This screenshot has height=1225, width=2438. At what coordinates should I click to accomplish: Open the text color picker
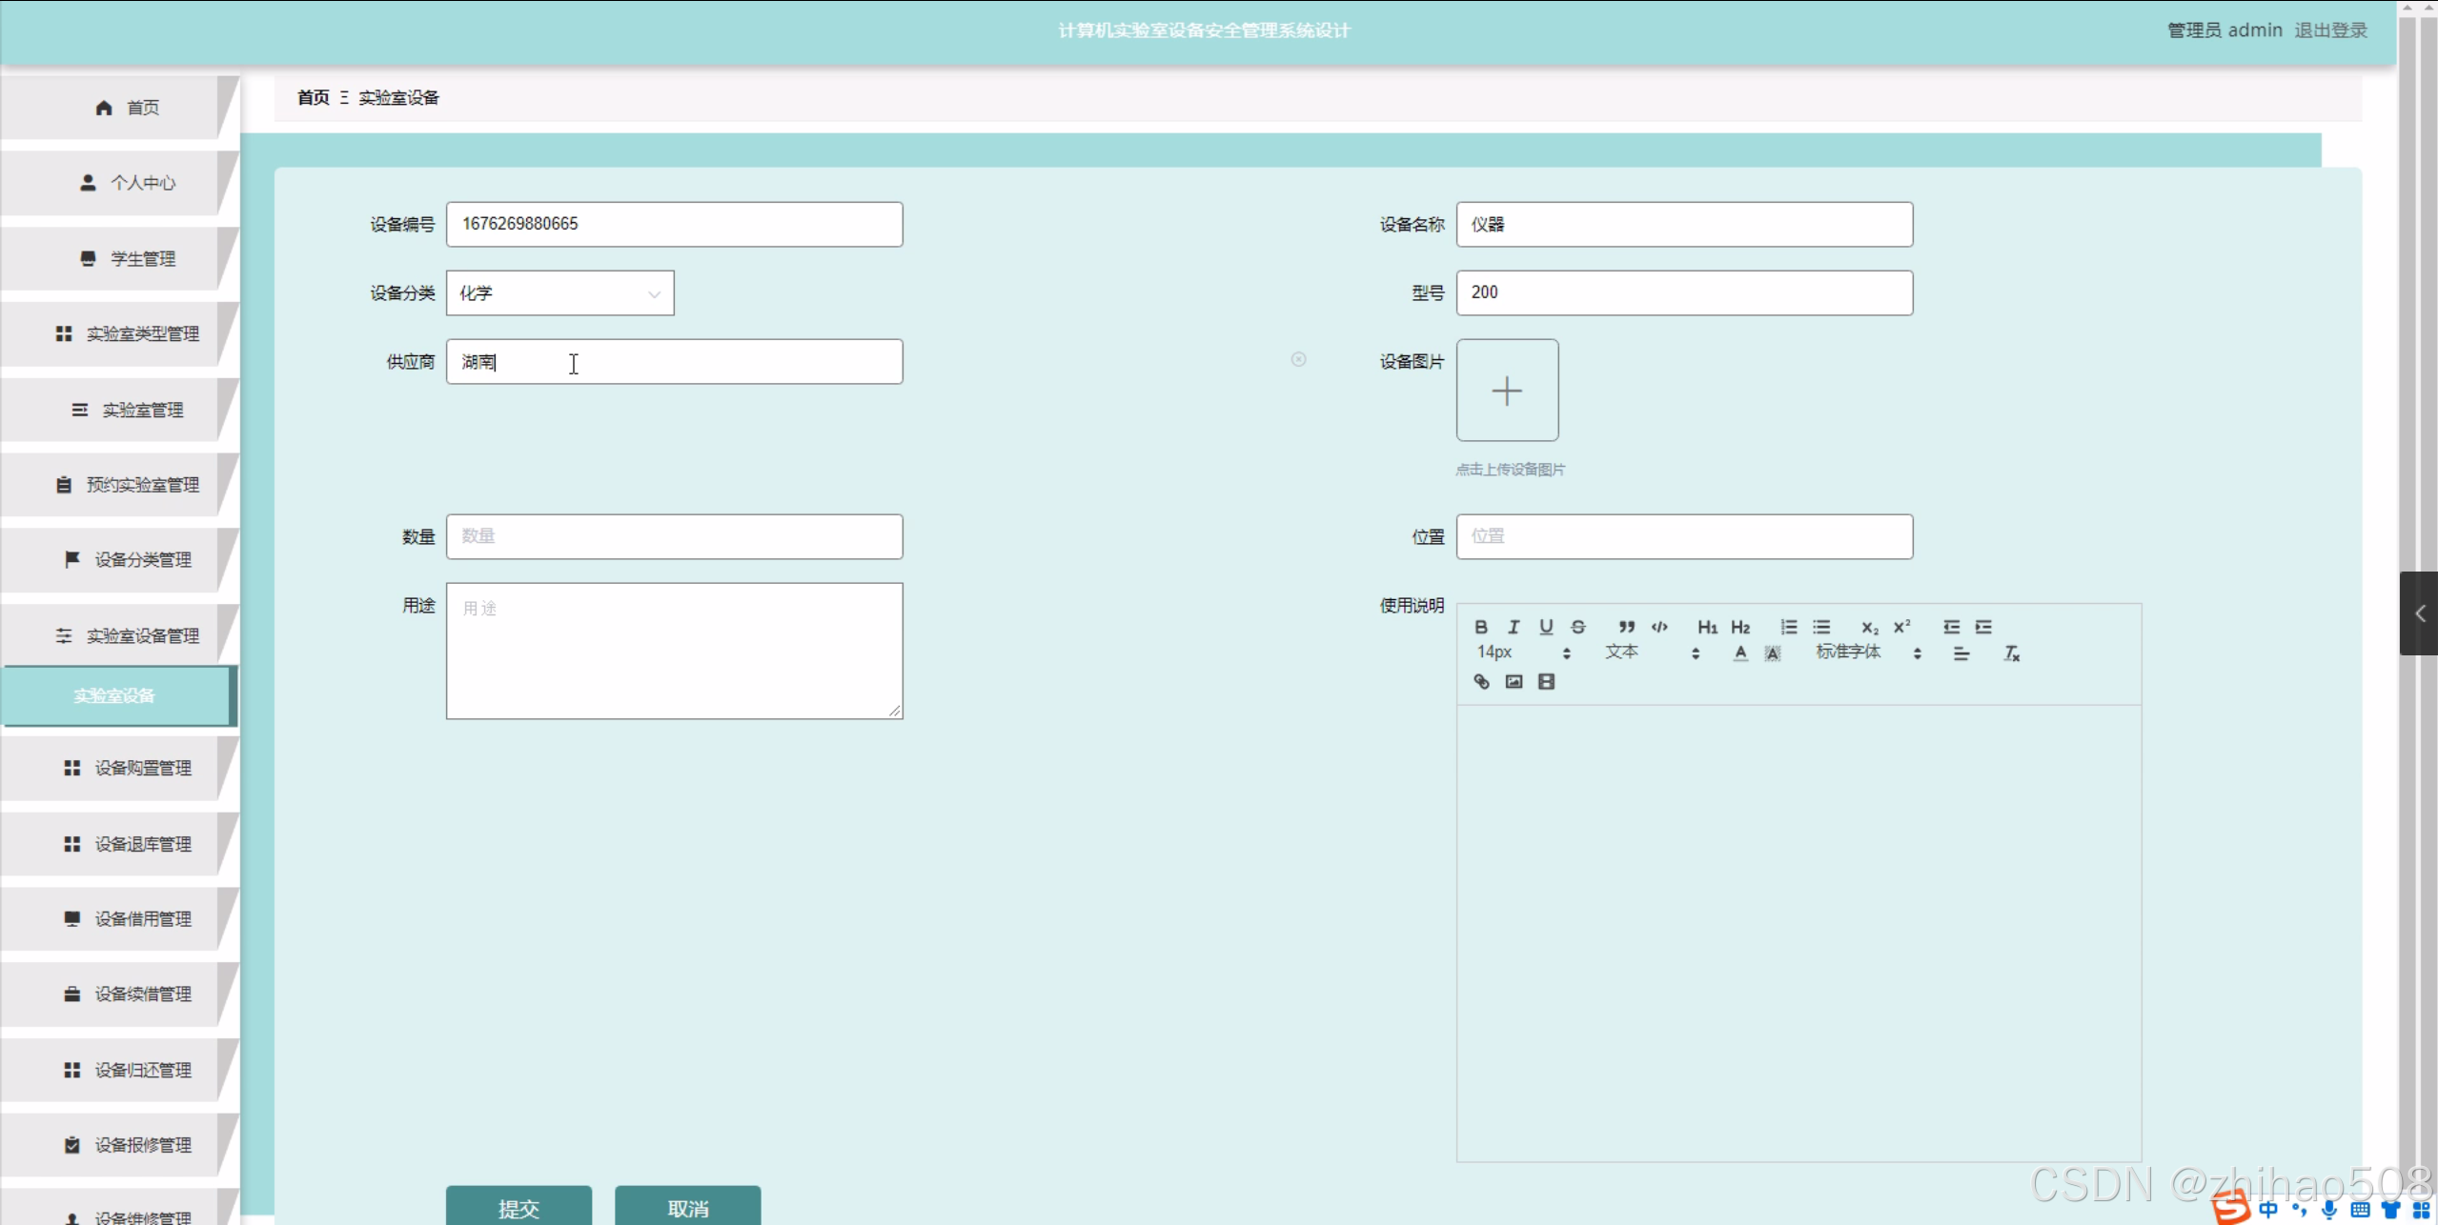point(1740,653)
